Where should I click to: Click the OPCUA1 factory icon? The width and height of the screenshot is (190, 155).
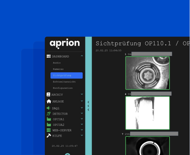tap(49, 119)
